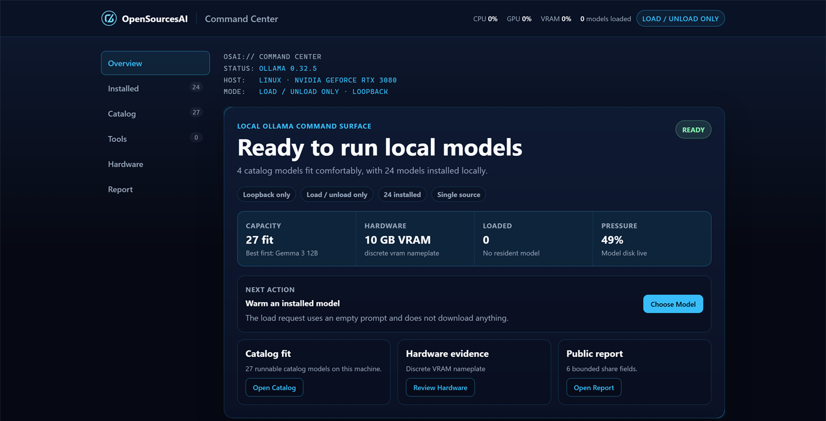Click the 'Catalog fit' card title
826x421 pixels.
(268, 354)
